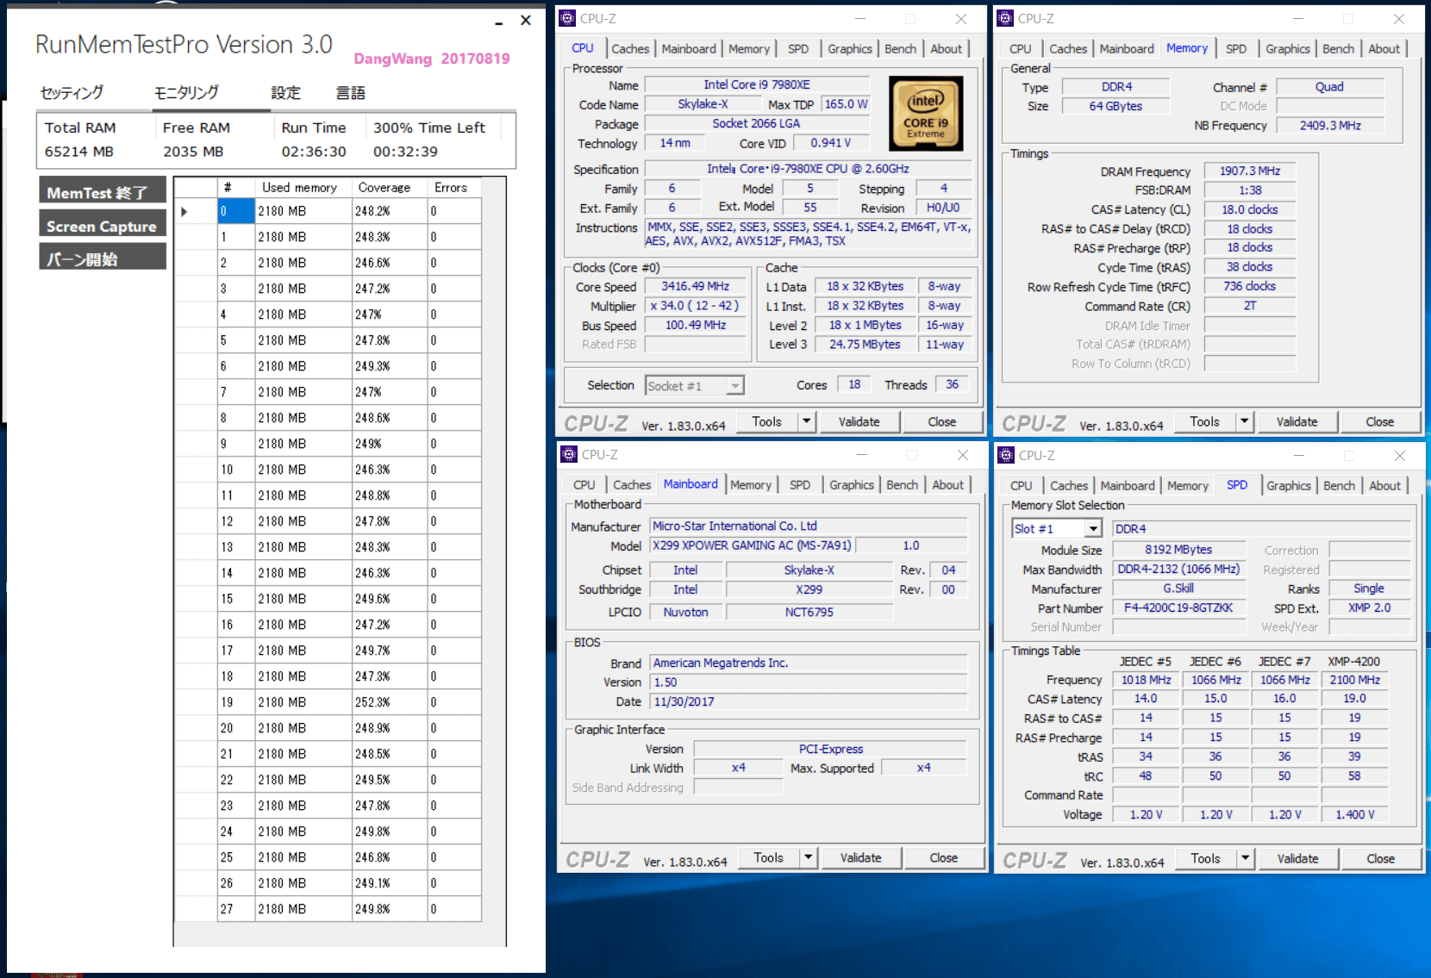Open the セッティング tab in RunMemTestPro

(72, 92)
